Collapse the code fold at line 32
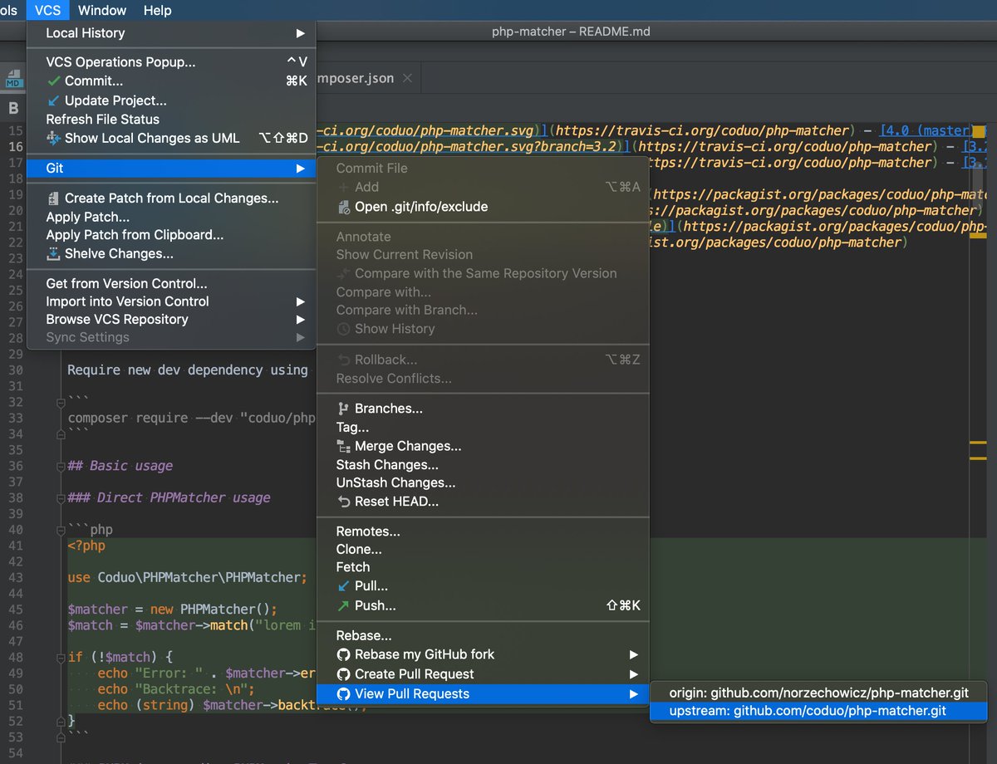The image size is (997, 764). pos(61,403)
